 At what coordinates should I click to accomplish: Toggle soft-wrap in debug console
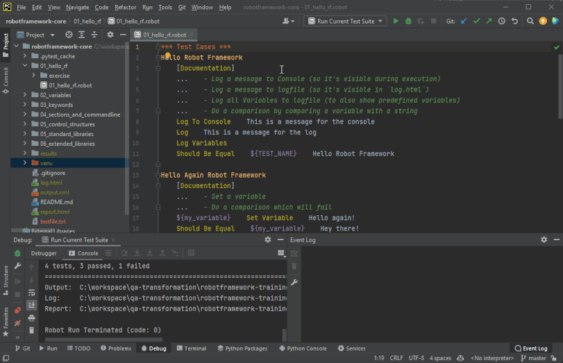tap(31, 293)
